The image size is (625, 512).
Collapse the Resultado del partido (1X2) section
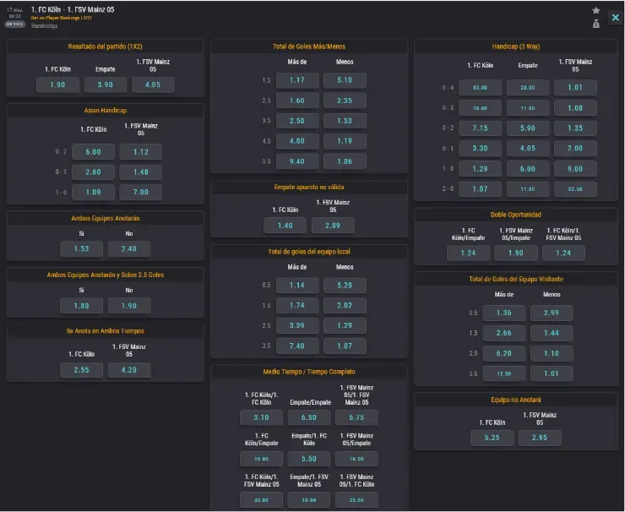tap(105, 46)
